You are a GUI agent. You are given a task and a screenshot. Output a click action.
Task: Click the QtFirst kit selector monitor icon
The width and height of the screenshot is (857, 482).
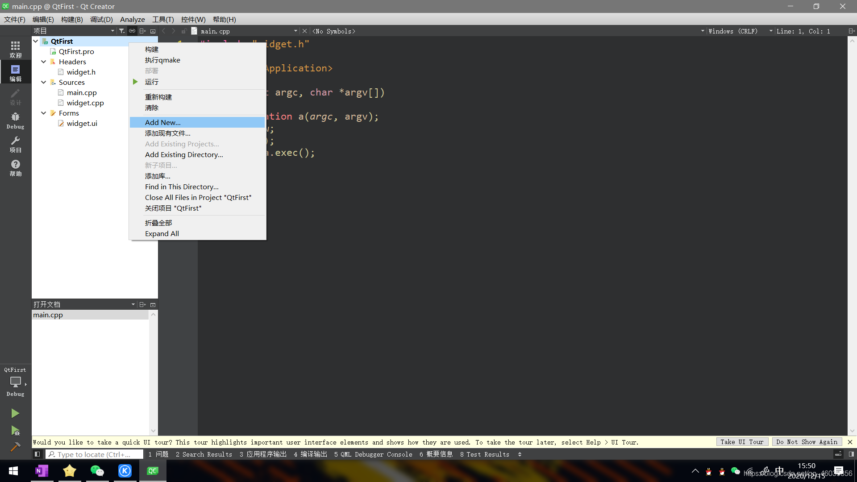point(15,382)
